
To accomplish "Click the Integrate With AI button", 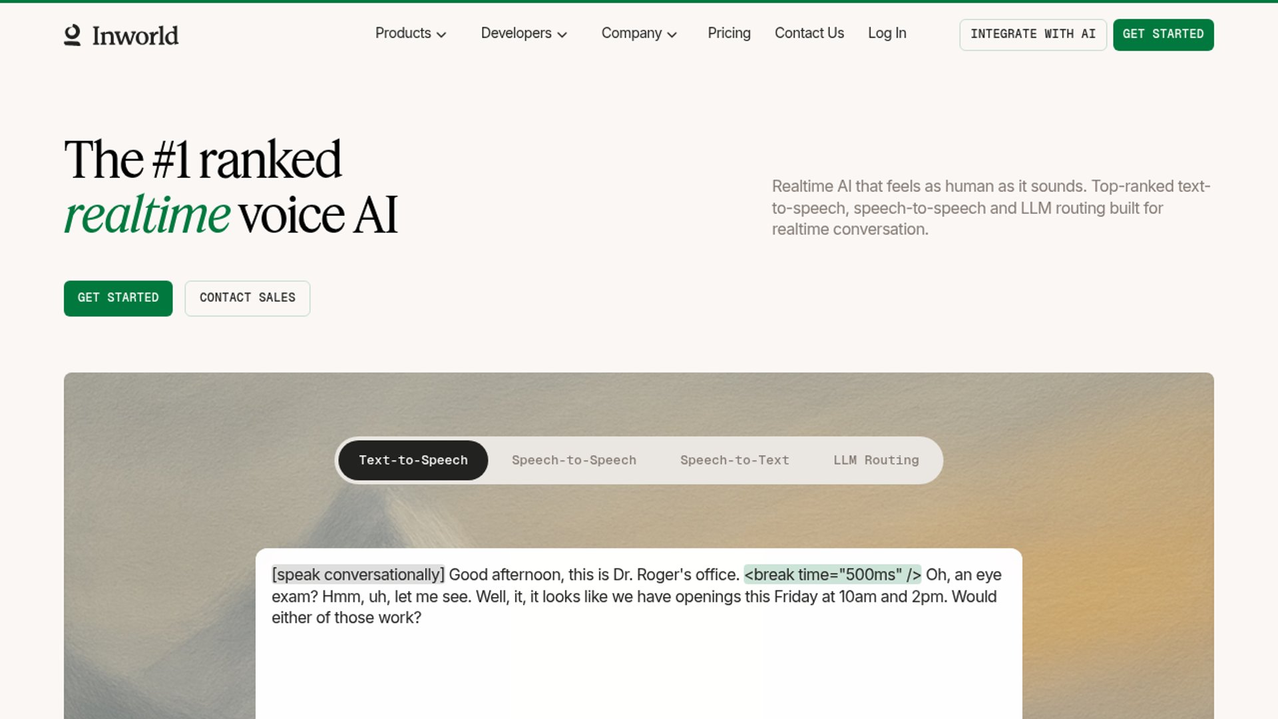I will tap(1032, 35).
